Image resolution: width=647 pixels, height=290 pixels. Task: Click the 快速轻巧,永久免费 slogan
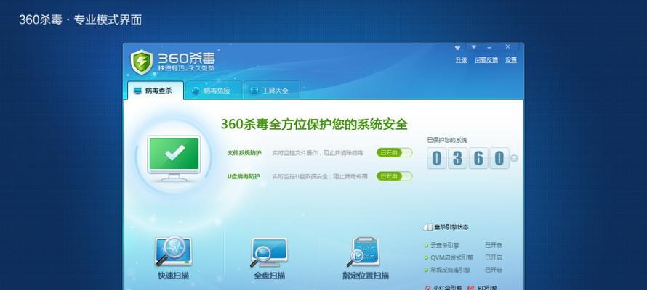coord(186,68)
